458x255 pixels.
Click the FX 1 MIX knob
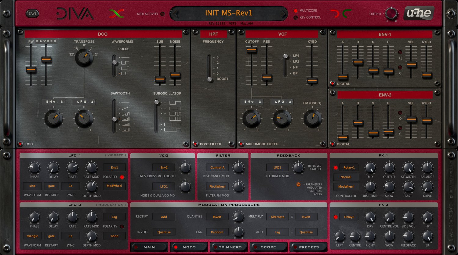pos(370,168)
